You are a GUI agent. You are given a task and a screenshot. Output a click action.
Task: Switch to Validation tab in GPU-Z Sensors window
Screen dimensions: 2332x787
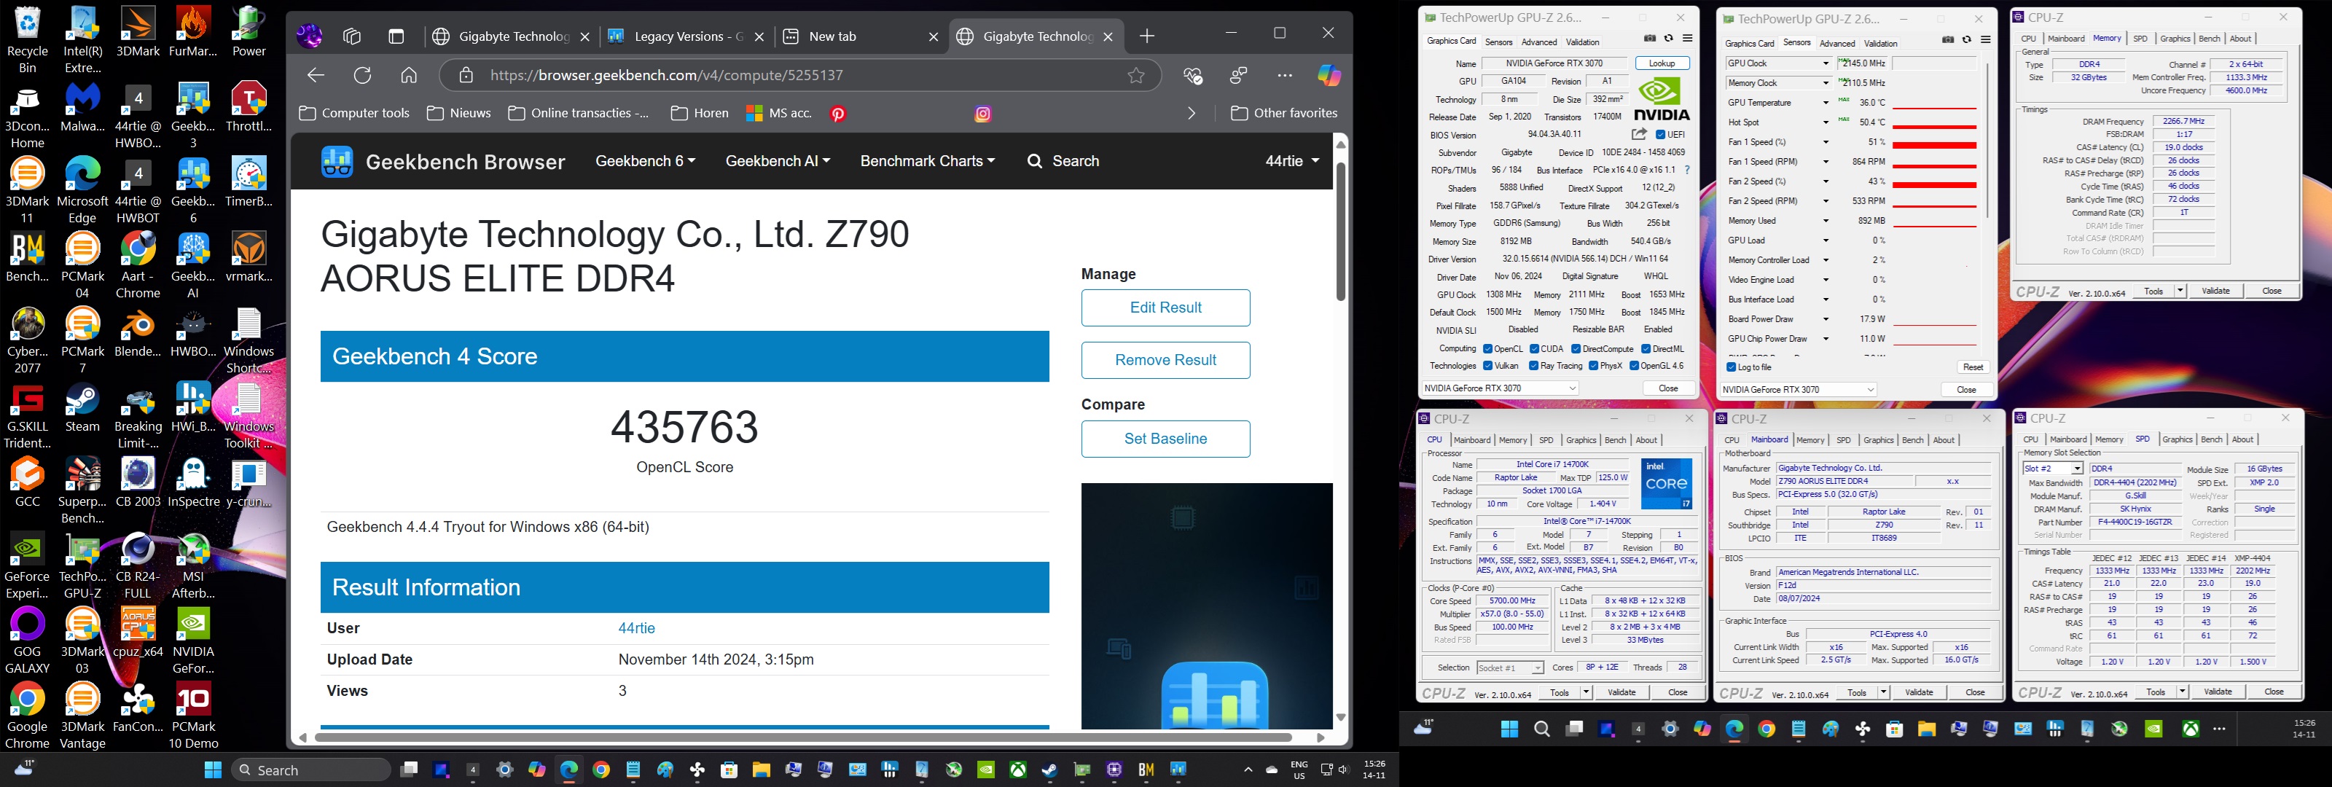(x=1880, y=44)
